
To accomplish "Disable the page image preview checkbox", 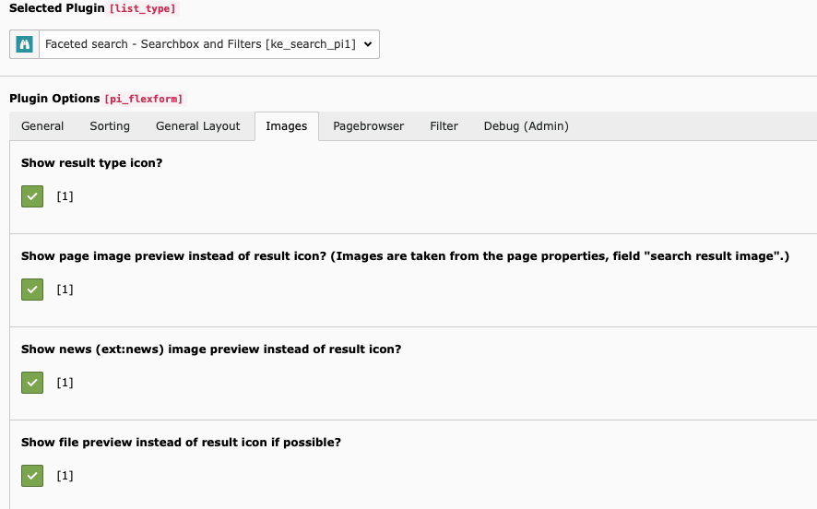I will coord(32,290).
